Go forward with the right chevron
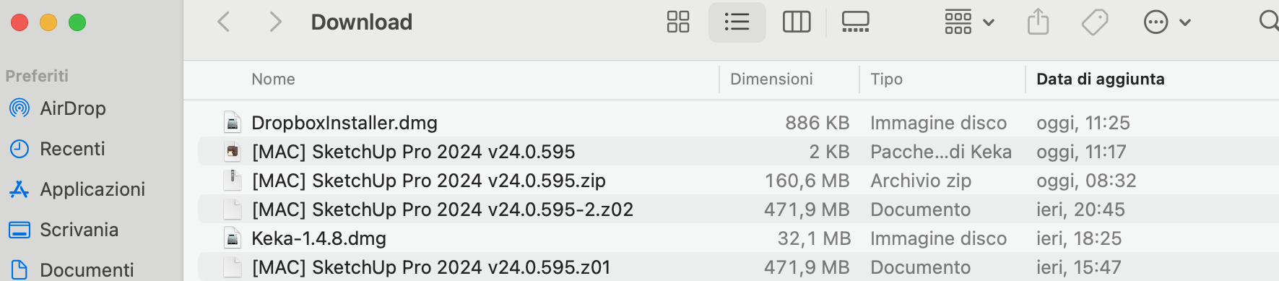1279x281 pixels. point(275,22)
